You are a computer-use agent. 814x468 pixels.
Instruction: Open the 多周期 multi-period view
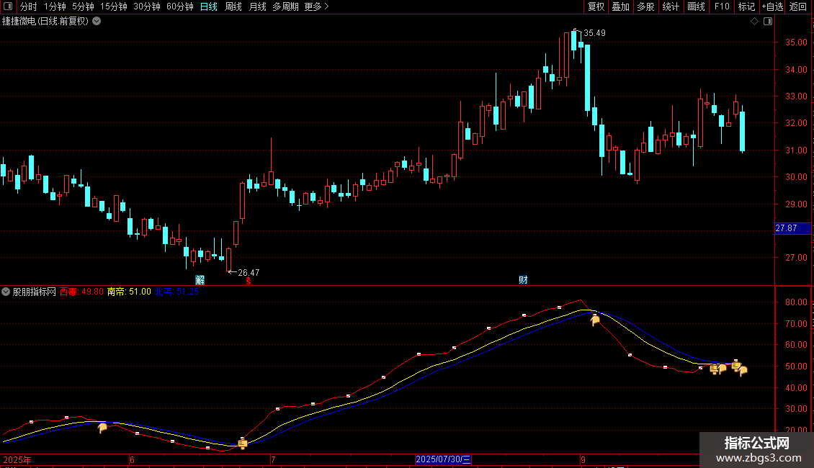click(285, 6)
